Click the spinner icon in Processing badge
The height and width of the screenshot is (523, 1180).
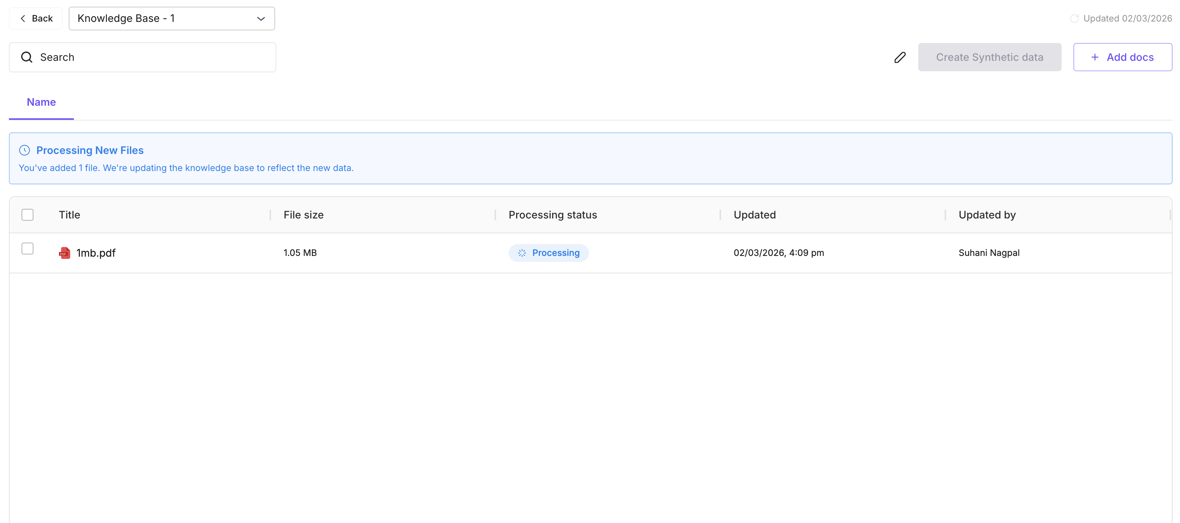522,253
